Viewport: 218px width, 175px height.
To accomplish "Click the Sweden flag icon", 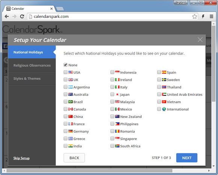I will (x=164, y=80).
